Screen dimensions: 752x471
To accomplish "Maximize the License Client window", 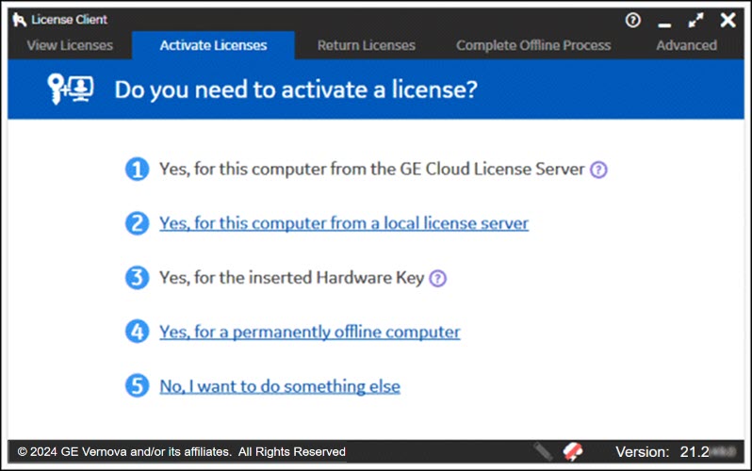I will pos(695,20).
